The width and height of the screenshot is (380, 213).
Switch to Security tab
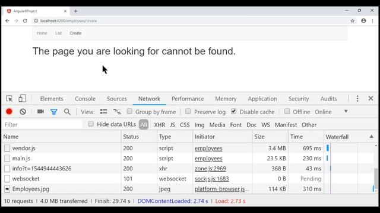[299, 99]
